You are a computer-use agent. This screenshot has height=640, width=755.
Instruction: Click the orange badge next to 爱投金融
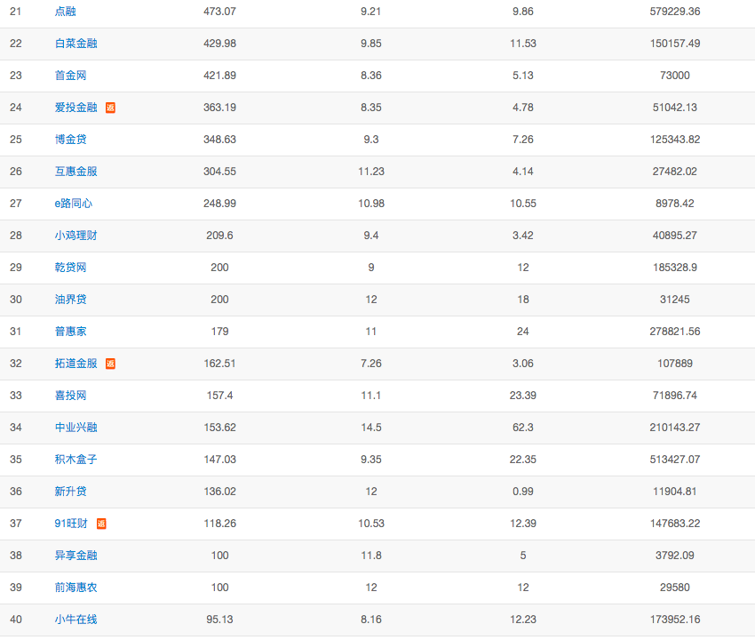tap(110, 108)
